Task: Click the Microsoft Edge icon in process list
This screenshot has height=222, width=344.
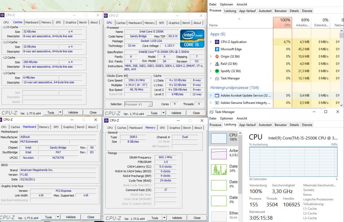Action: click(217, 49)
